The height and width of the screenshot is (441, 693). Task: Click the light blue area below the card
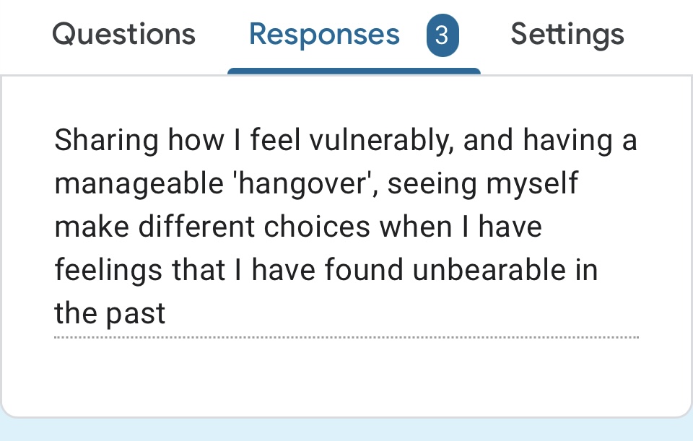coord(346,431)
